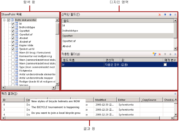The height and width of the screenshot is (131, 179).
Task: Select result row with ID 4
Action: point(88,114)
